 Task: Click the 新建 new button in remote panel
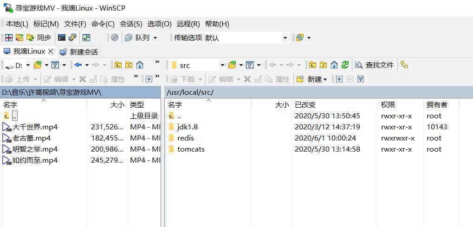click(x=312, y=79)
